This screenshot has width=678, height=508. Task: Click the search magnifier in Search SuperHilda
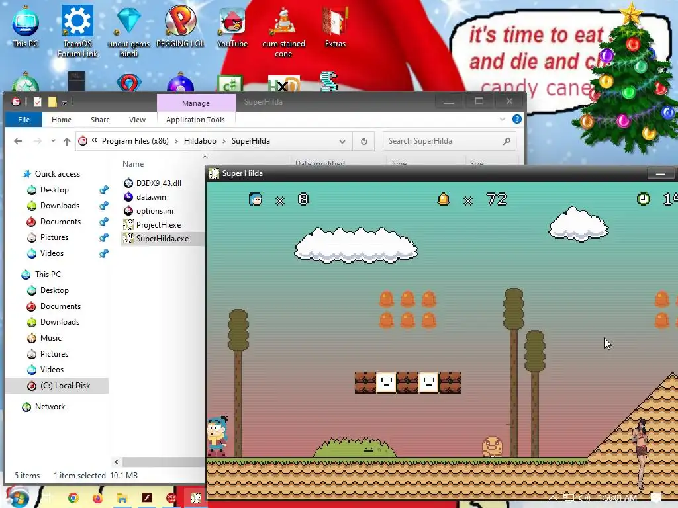(507, 141)
